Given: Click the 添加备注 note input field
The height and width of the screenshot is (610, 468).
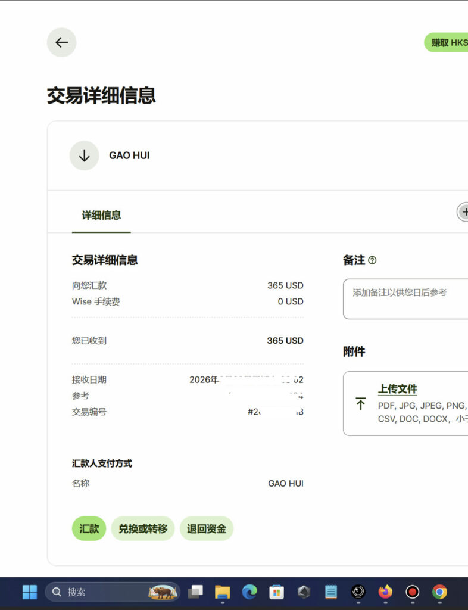Looking at the screenshot, I should (405, 298).
